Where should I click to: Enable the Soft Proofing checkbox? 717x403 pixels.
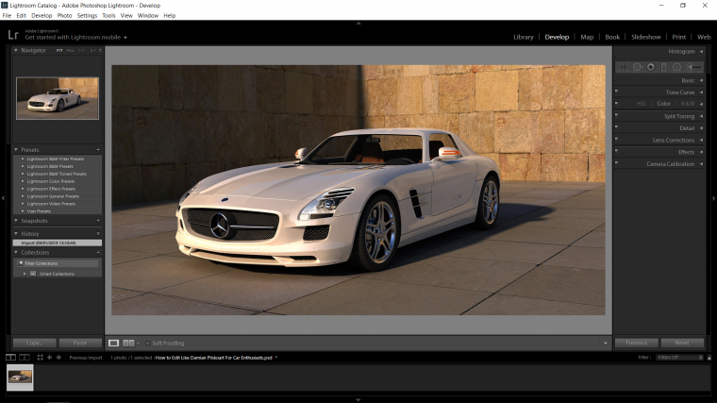(147, 344)
